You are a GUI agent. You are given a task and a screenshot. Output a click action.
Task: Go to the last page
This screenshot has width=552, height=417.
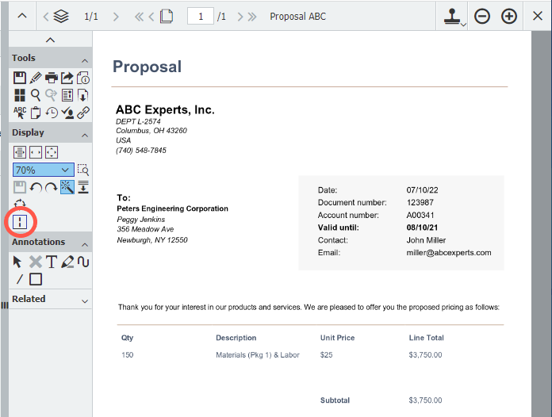coord(253,17)
